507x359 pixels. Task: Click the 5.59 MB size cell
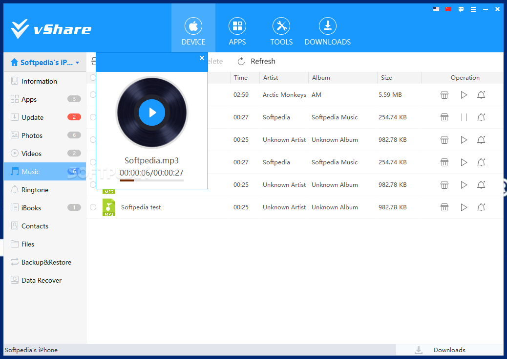[x=390, y=95]
